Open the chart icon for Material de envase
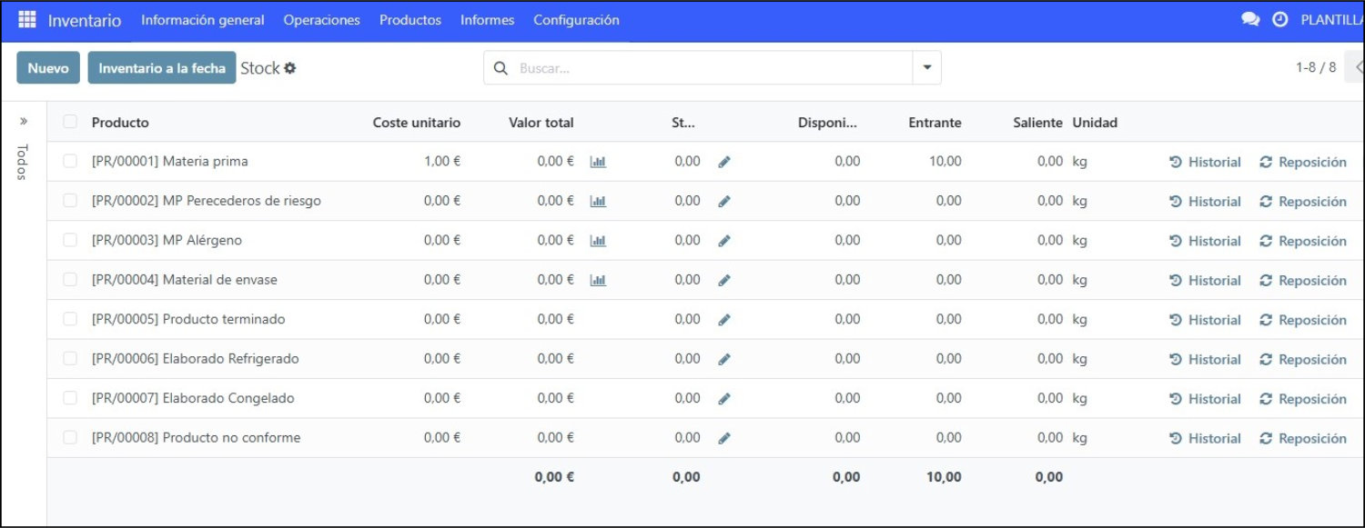 (x=598, y=280)
